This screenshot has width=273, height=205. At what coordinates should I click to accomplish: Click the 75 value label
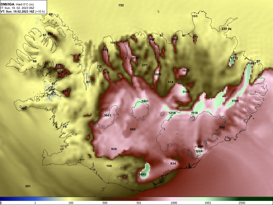click(x=65, y=127)
